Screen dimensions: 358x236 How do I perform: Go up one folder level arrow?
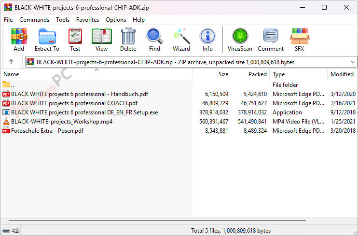click(x=11, y=62)
